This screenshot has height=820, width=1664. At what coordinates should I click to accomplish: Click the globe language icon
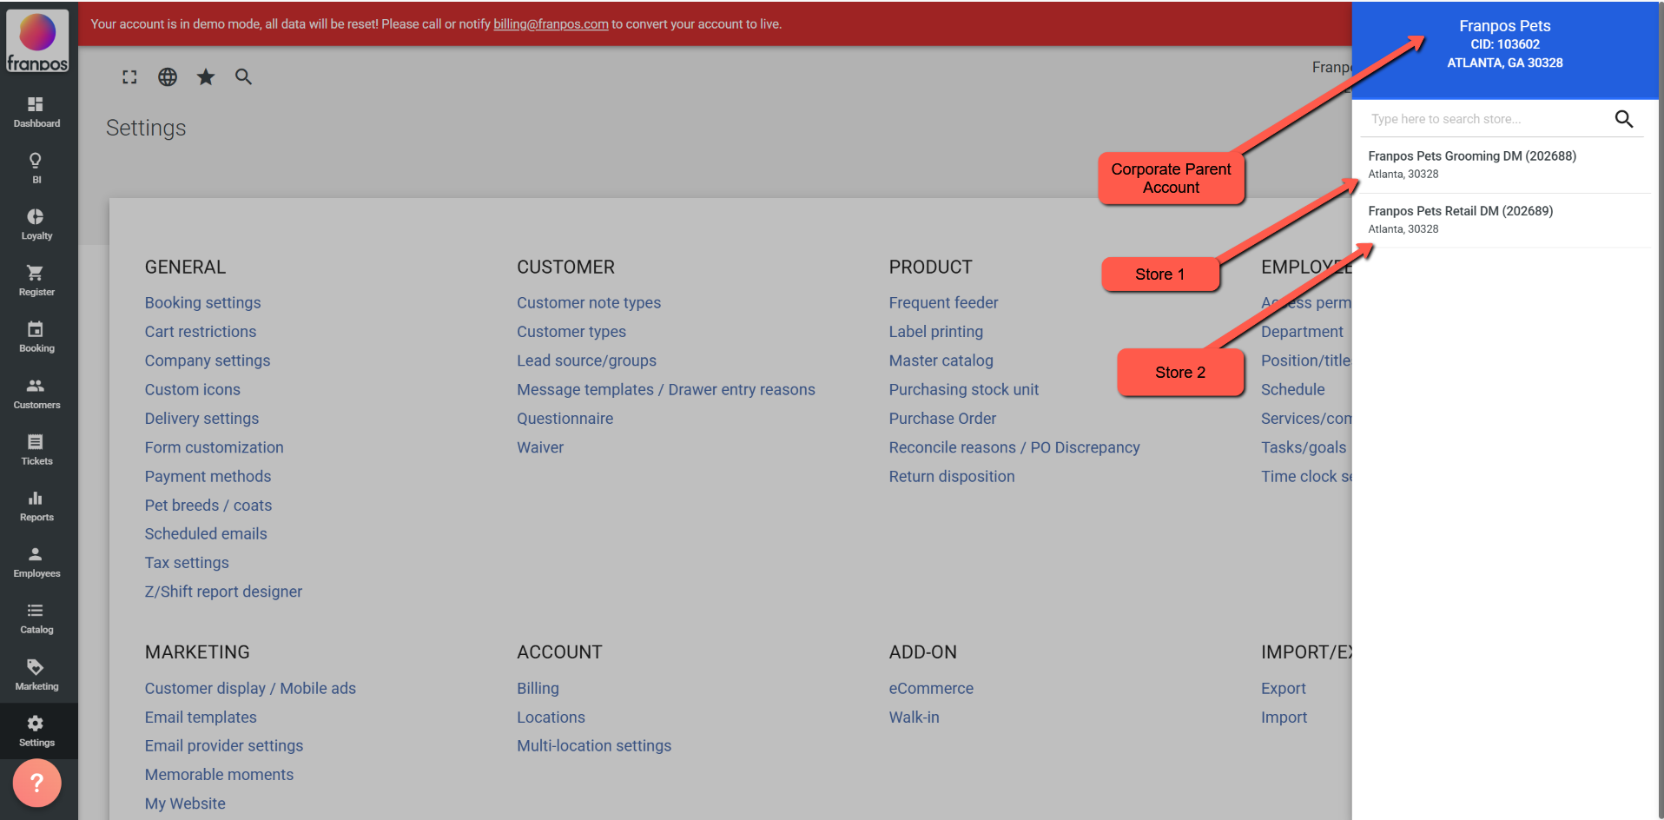(168, 77)
